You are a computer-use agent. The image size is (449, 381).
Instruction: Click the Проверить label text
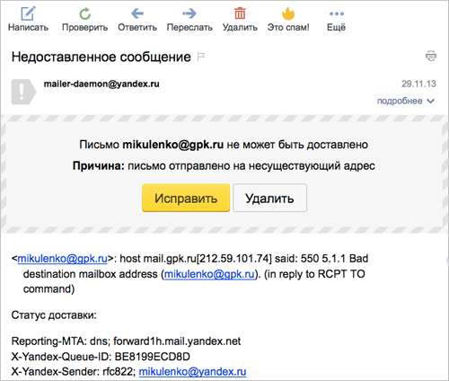coord(84,27)
